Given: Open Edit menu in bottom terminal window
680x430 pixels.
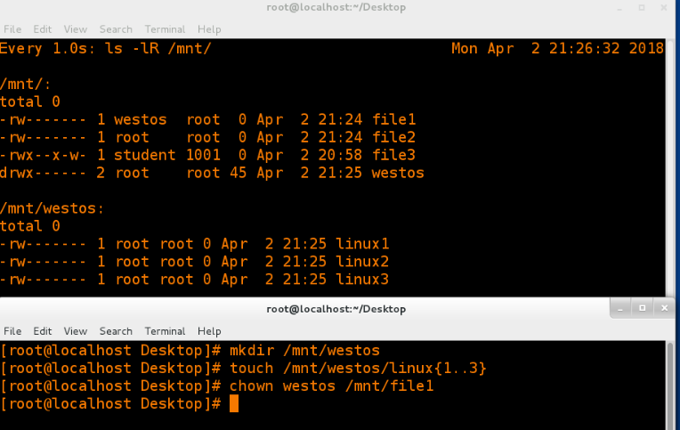Looking at the screenshot, I should [x=43, y=331].
